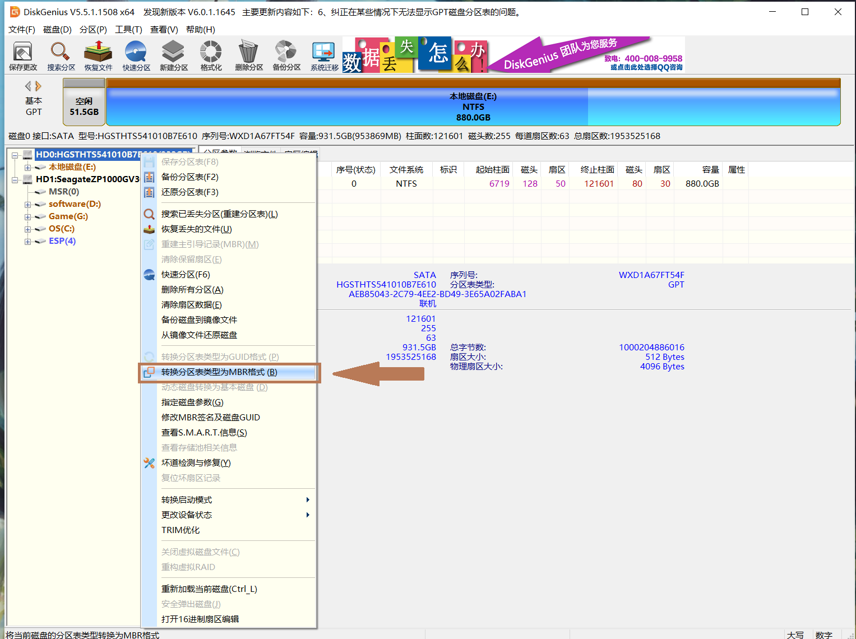This screenshot has height=639, width=856.
Task: Choose 删除所有分区 from context menu
Action: point(228,290)
